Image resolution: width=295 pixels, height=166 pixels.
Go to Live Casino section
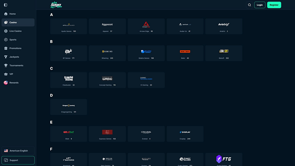tap(18, 31)
